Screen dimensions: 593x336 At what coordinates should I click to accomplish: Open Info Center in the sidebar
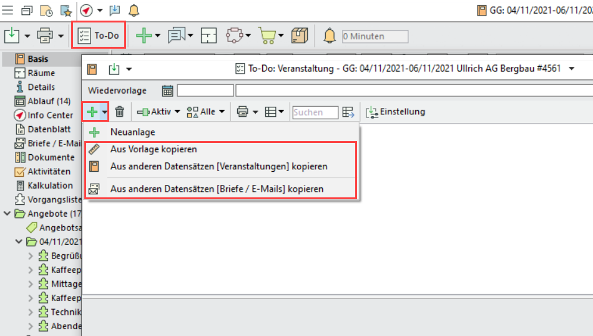click(x=50, y=115)
